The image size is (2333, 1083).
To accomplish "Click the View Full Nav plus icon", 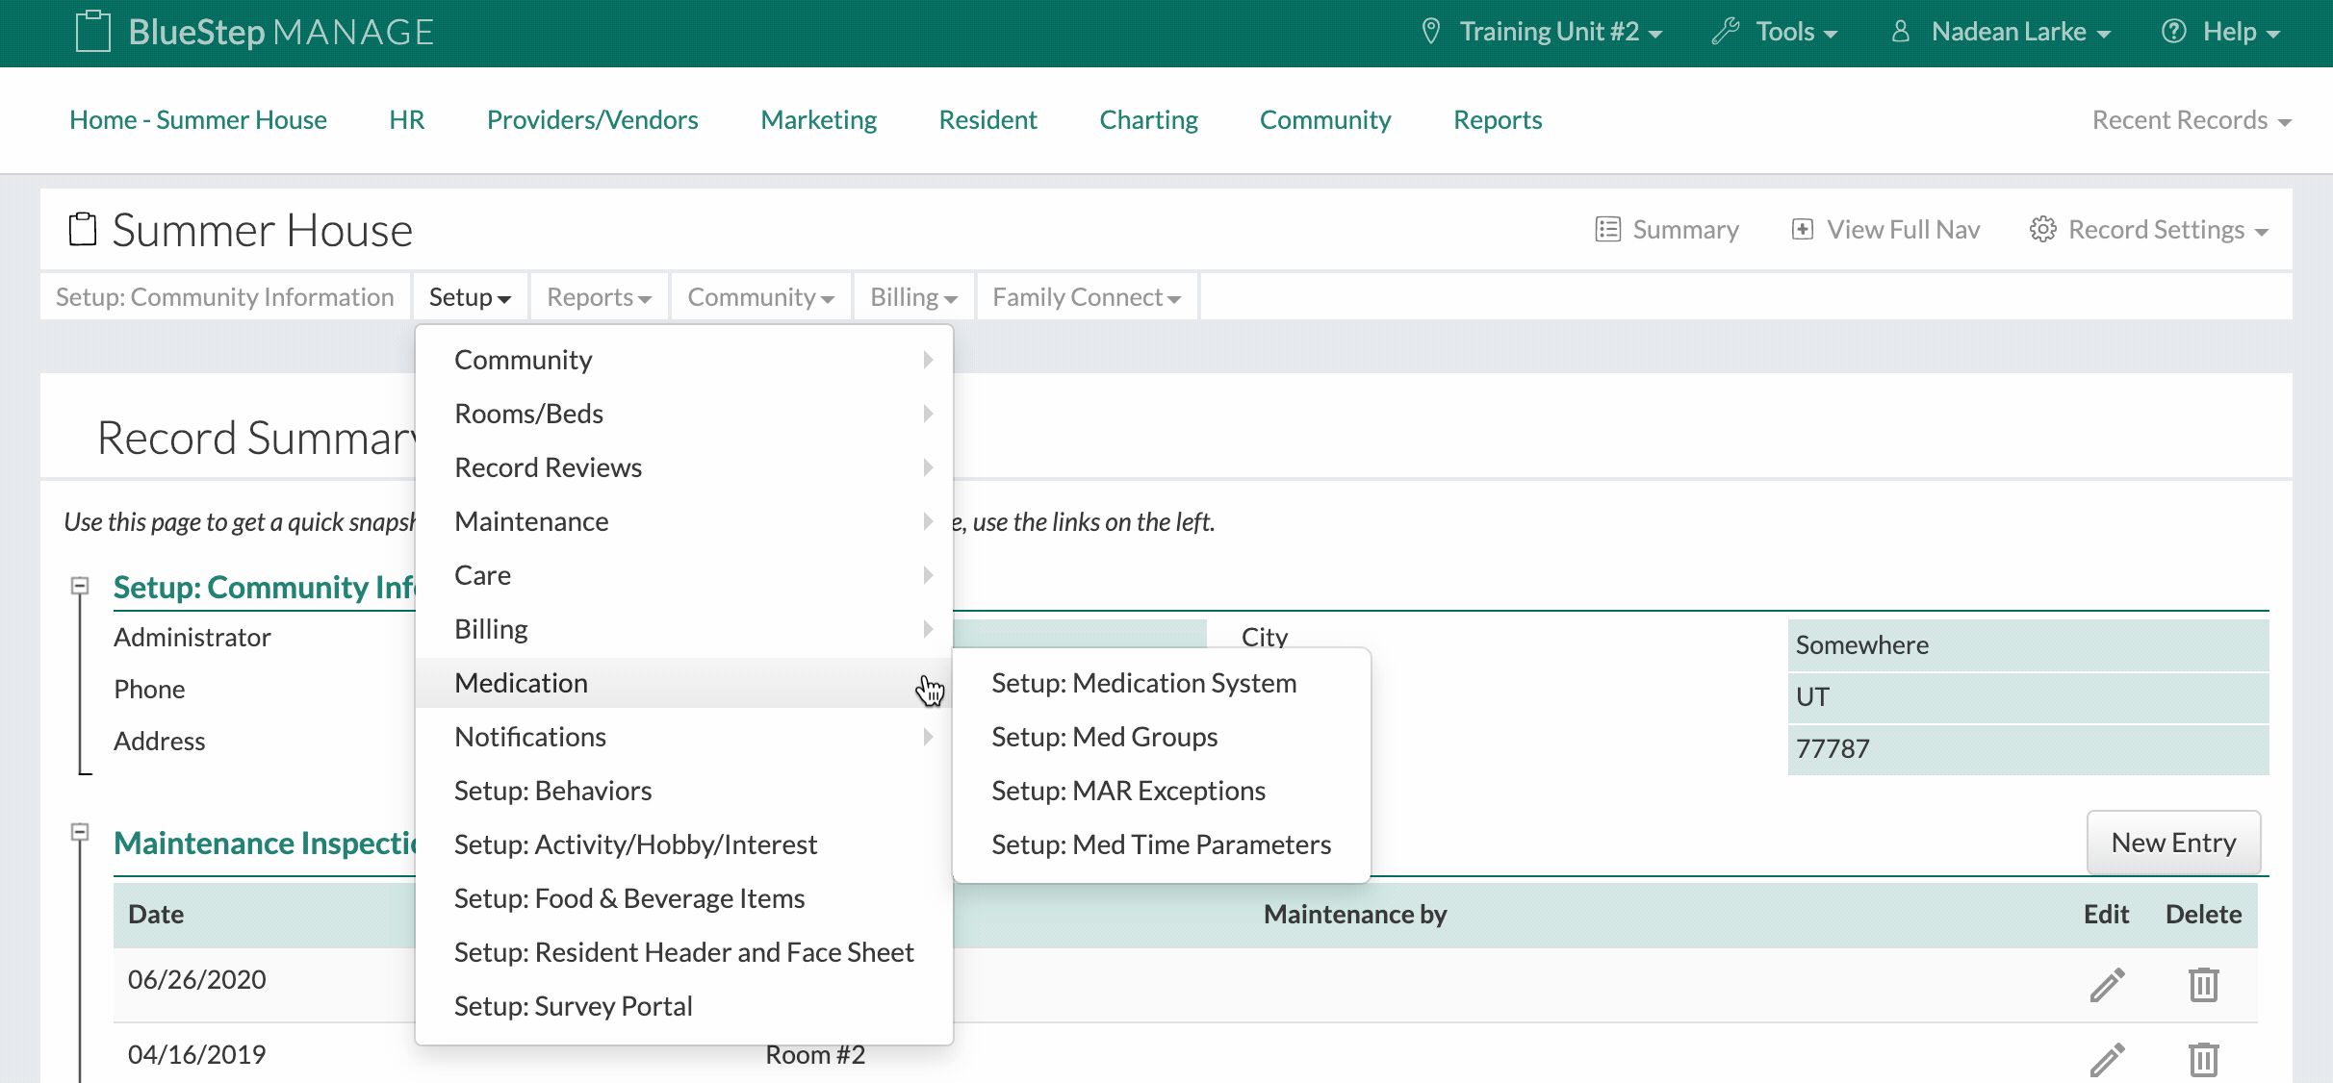I will 1802,229.
